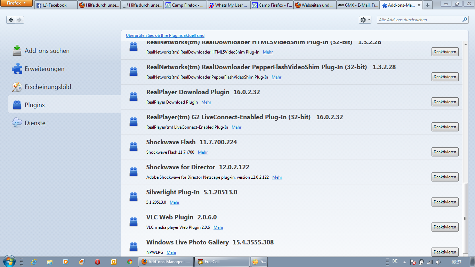Click in the add-ons search field
The image size is (475, 267).
click(419, 20)
